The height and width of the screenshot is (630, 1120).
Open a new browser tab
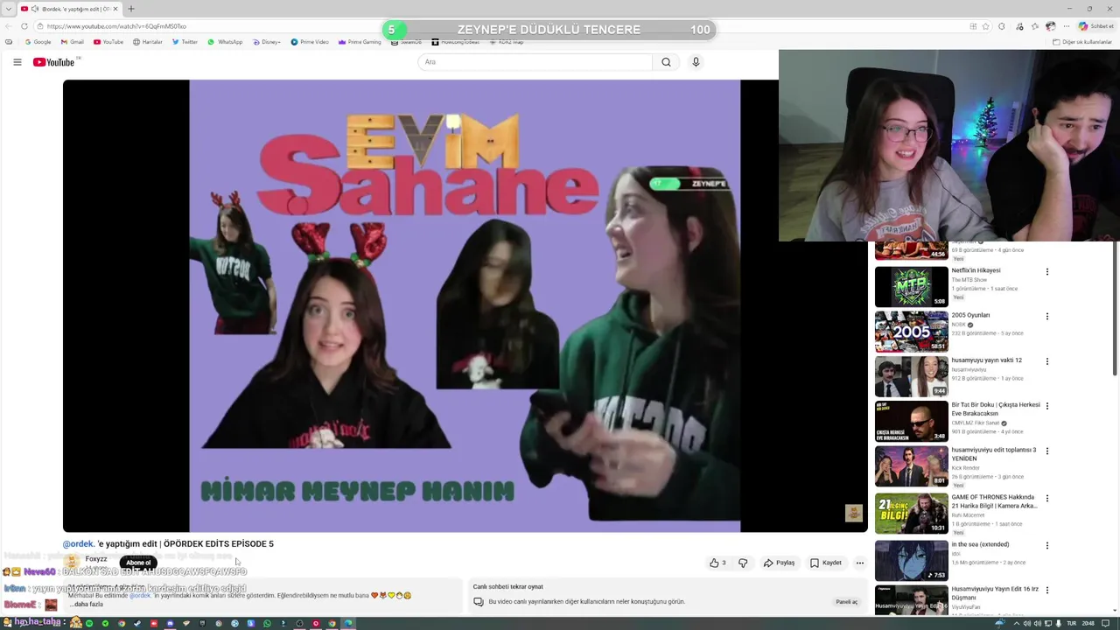pyautogui.click(x=131, y=9)
